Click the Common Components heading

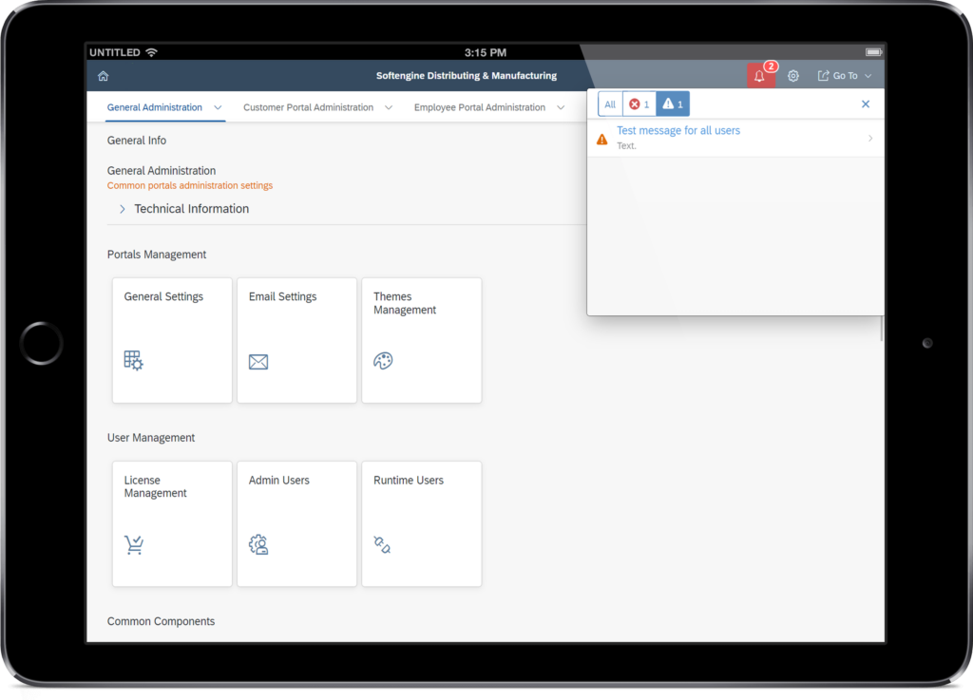click(161, 621)
